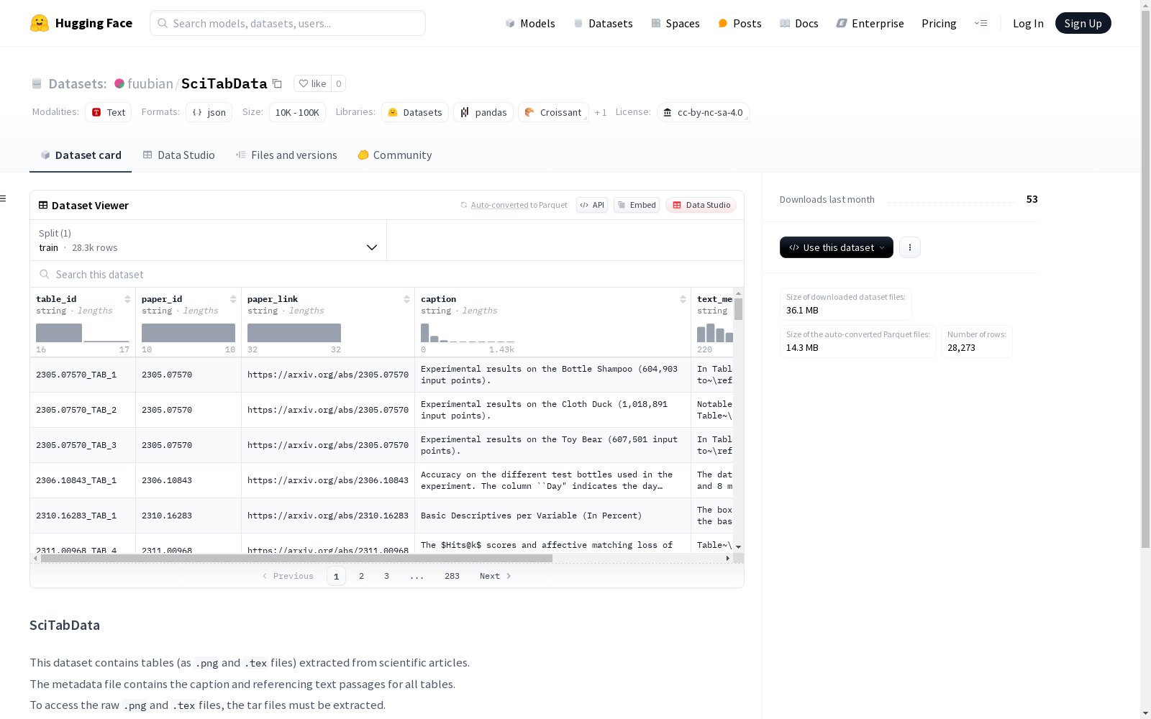Click the table_id length histogram
Viewport: 1151px width, 719px height.
tap(83, 333)
